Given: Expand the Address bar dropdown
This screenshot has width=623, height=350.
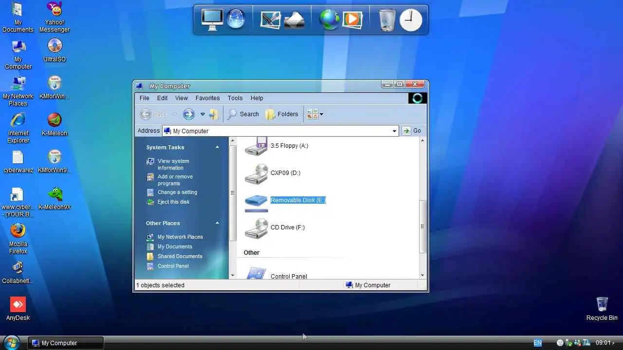Looking at the screenshot, I should click(394, 131).
